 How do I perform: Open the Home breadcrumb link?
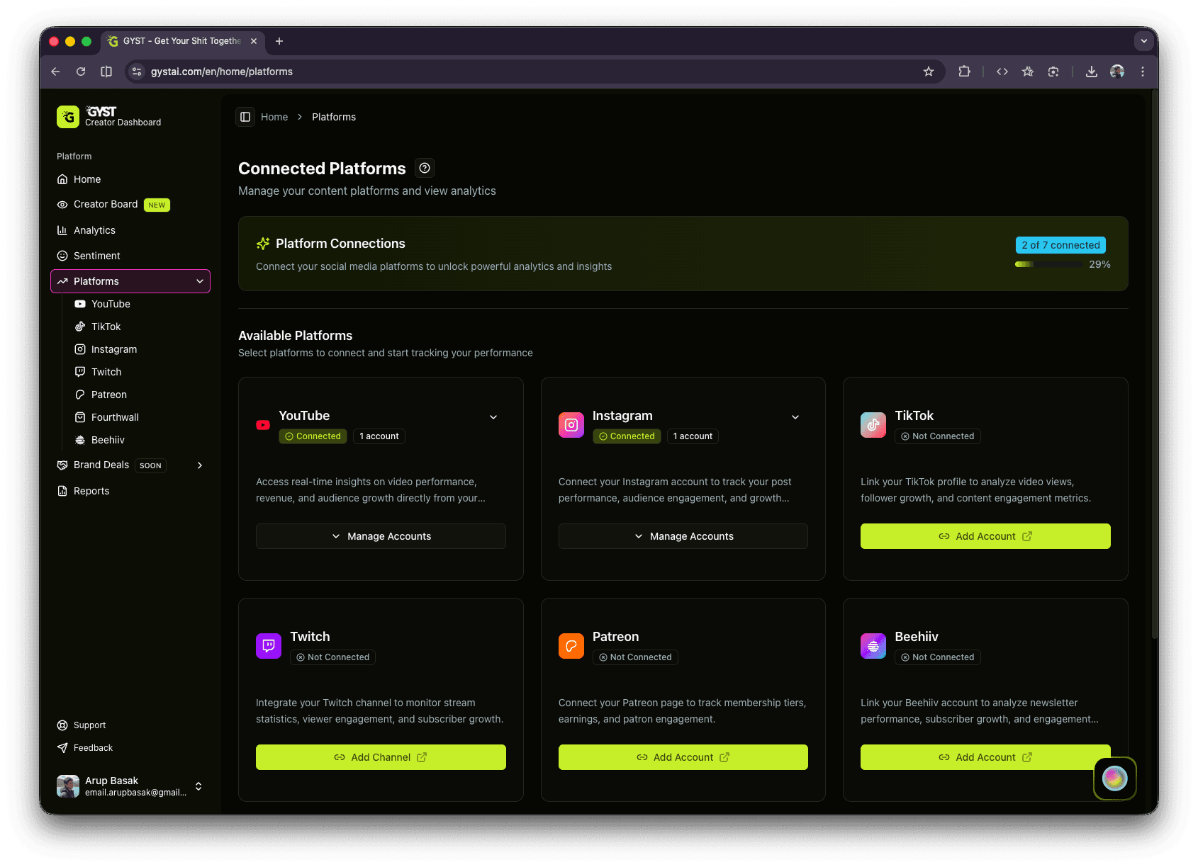(274, 116)
